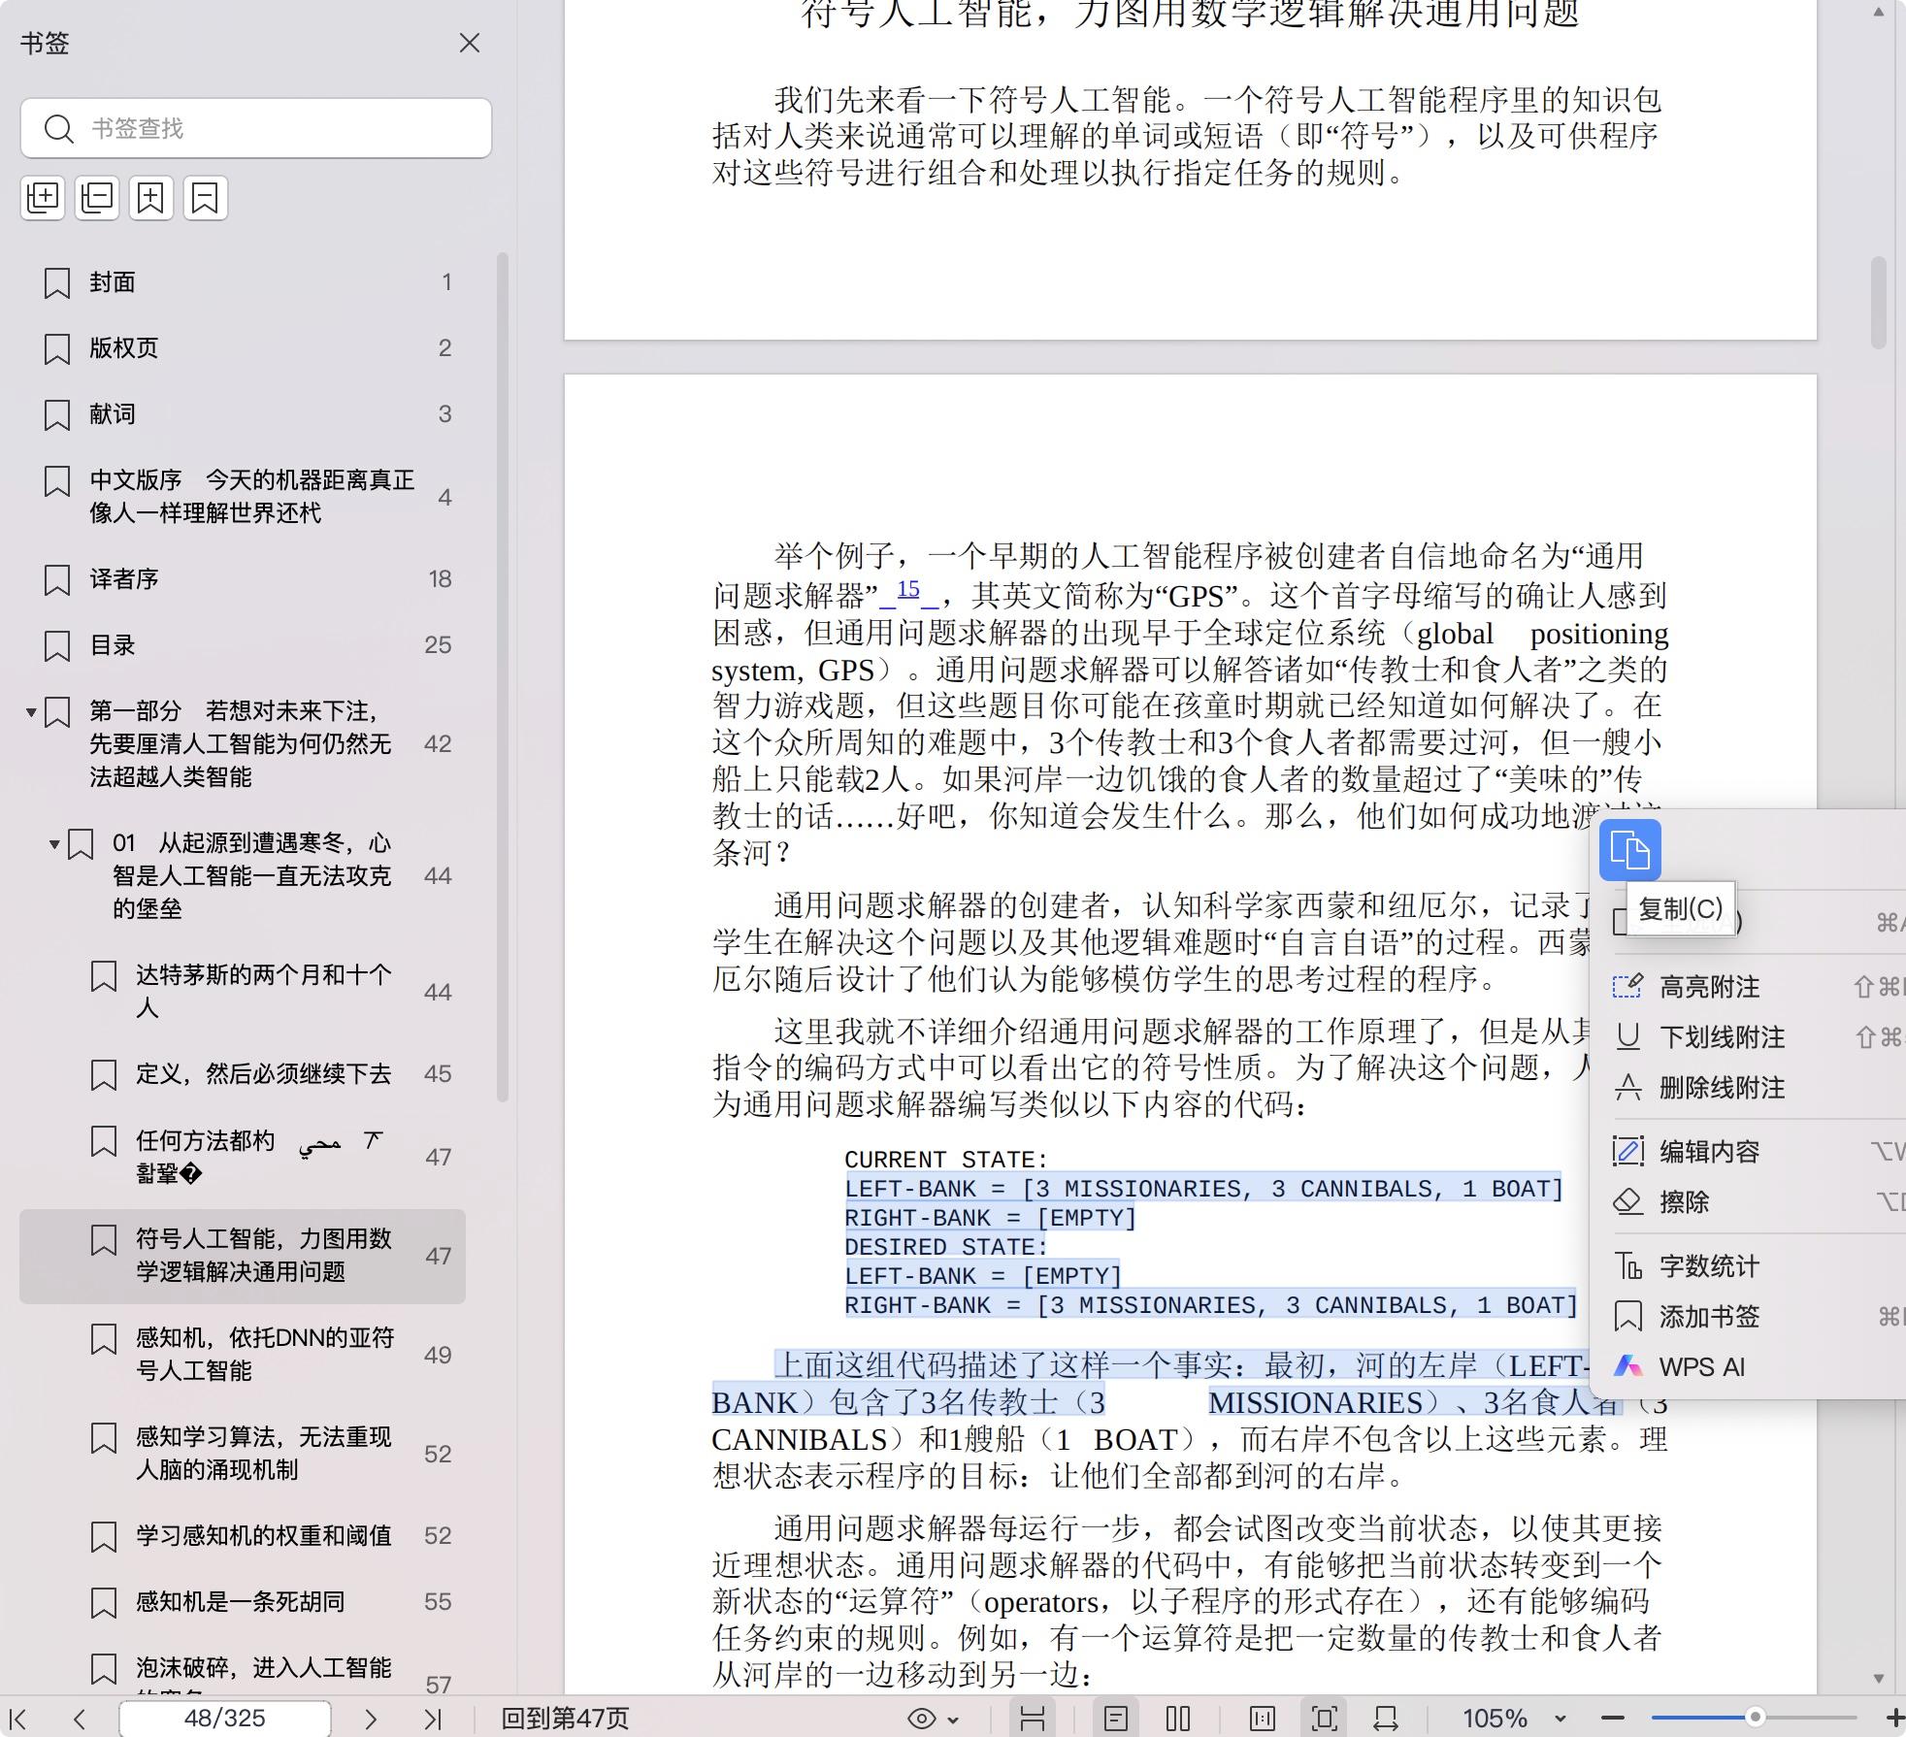Click the document vertical scrollbar thumb
This screenshot has height=1737, width=1906.
point(1879,302)
